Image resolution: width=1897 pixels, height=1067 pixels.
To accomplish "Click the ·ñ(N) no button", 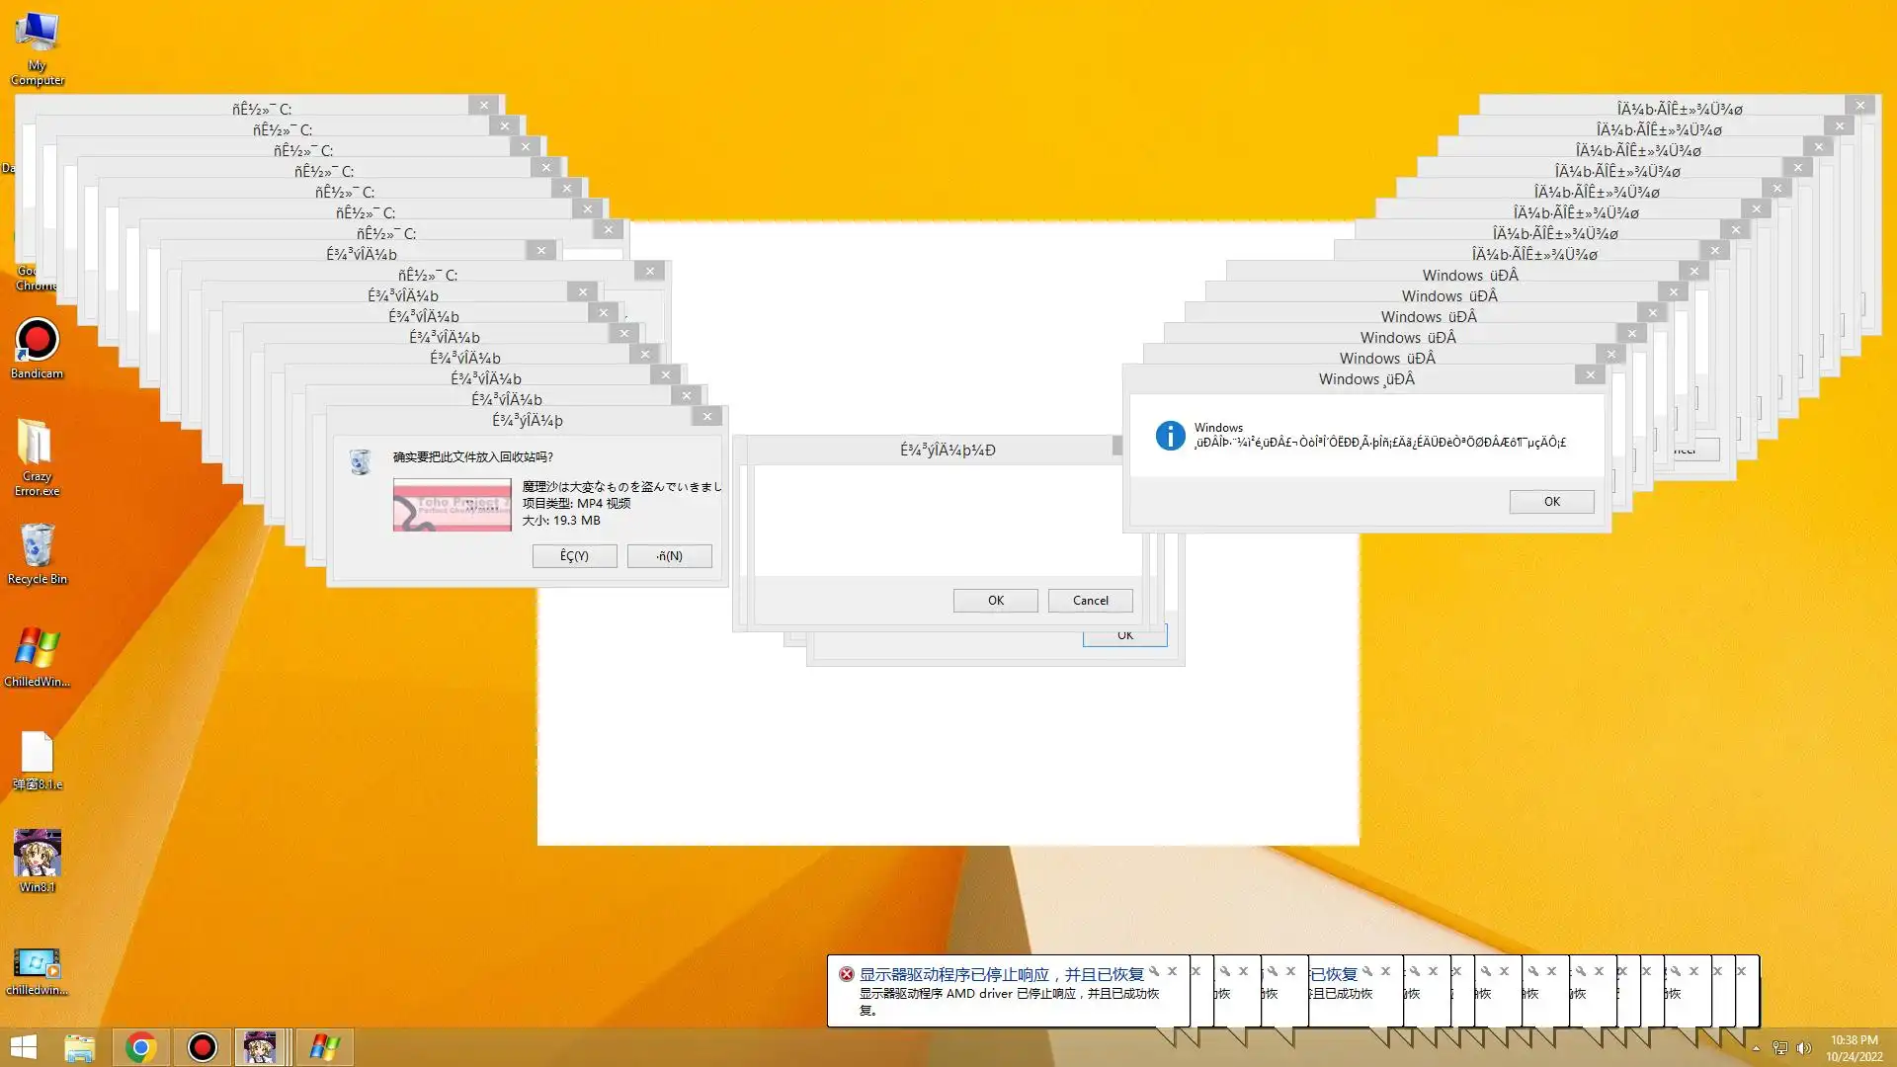I will [x=669, y=556].
